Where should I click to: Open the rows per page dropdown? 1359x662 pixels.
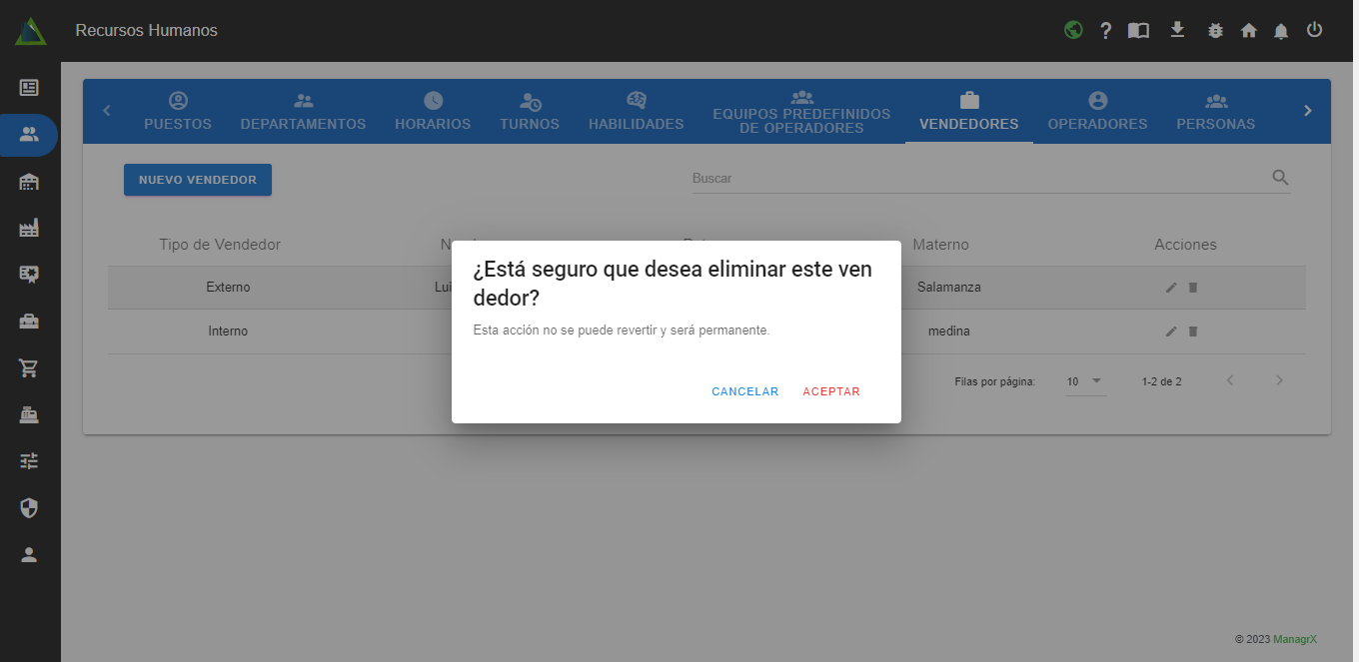tap(1085, 381)
